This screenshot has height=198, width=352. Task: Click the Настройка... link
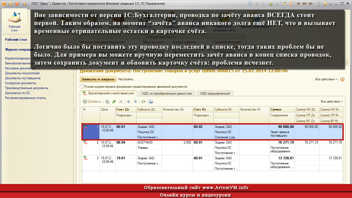127,79
